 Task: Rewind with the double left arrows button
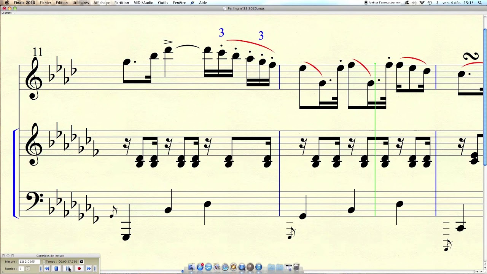pyautogui.click(x=47, y=269)
